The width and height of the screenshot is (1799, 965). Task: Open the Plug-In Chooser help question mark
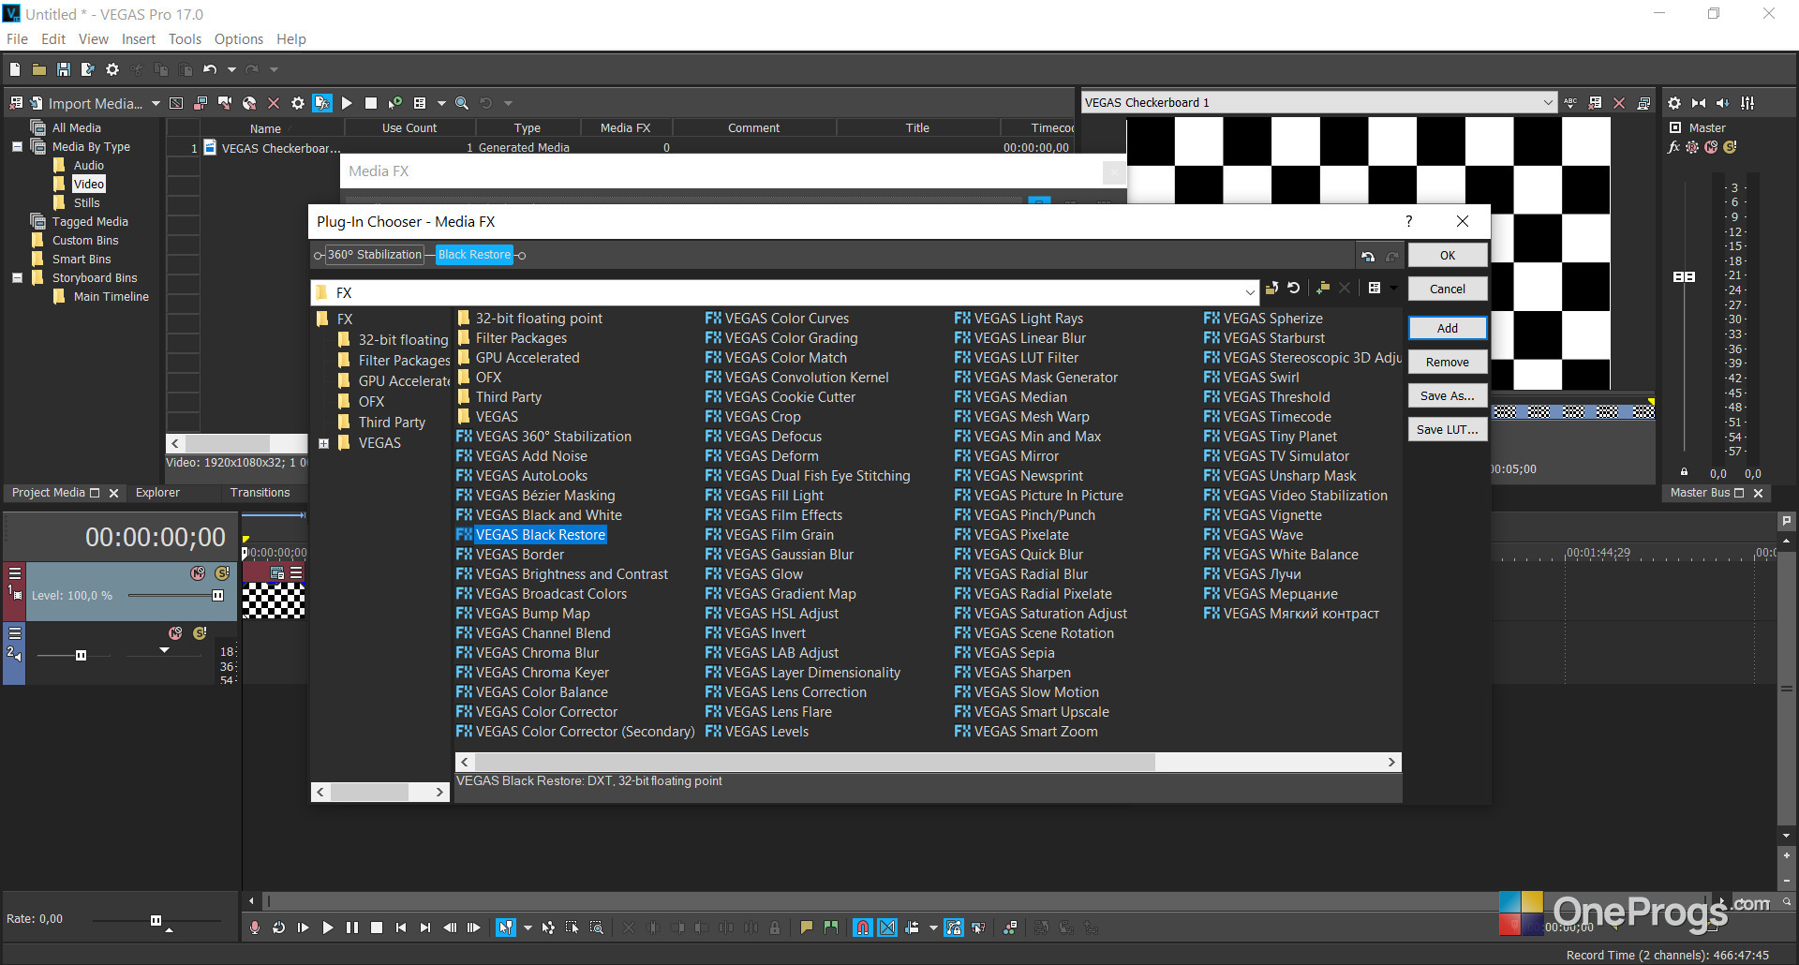[1408, 221]
